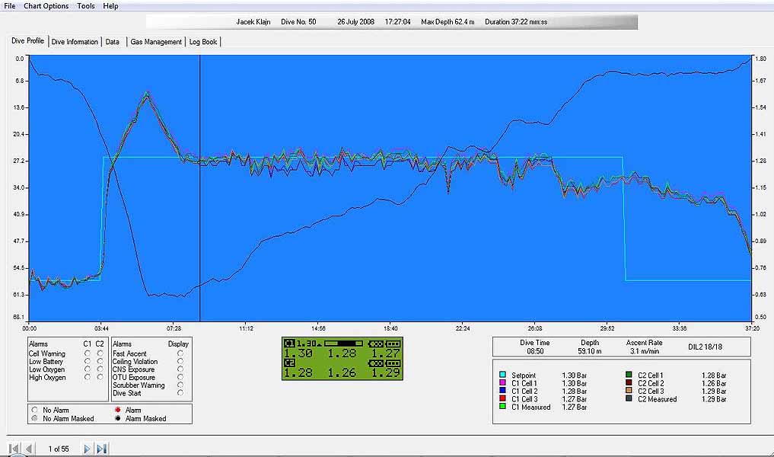774x457 pixels.
Task: Click the Duration 37:22 header text
Action: [516, 22]
